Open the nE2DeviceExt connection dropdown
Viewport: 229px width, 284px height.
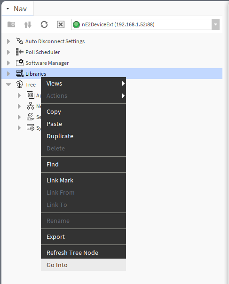coord(215,24)
